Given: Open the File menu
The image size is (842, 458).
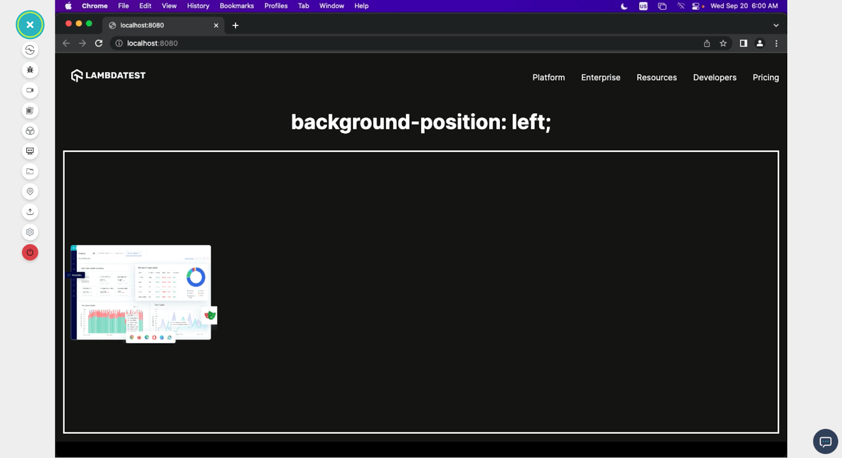Looking at the screenshot, I should pyautogui.click(x=123, y=6).
